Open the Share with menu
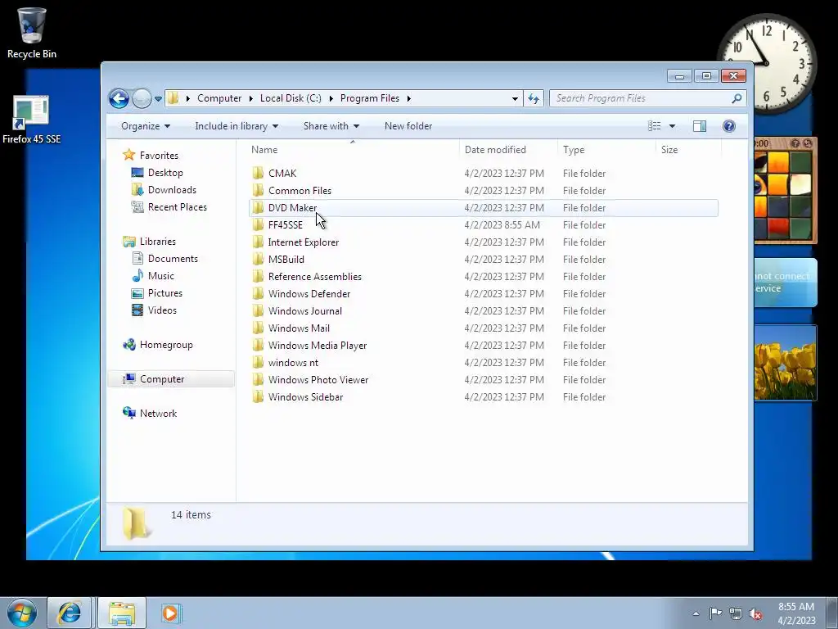 click(331, 126)
